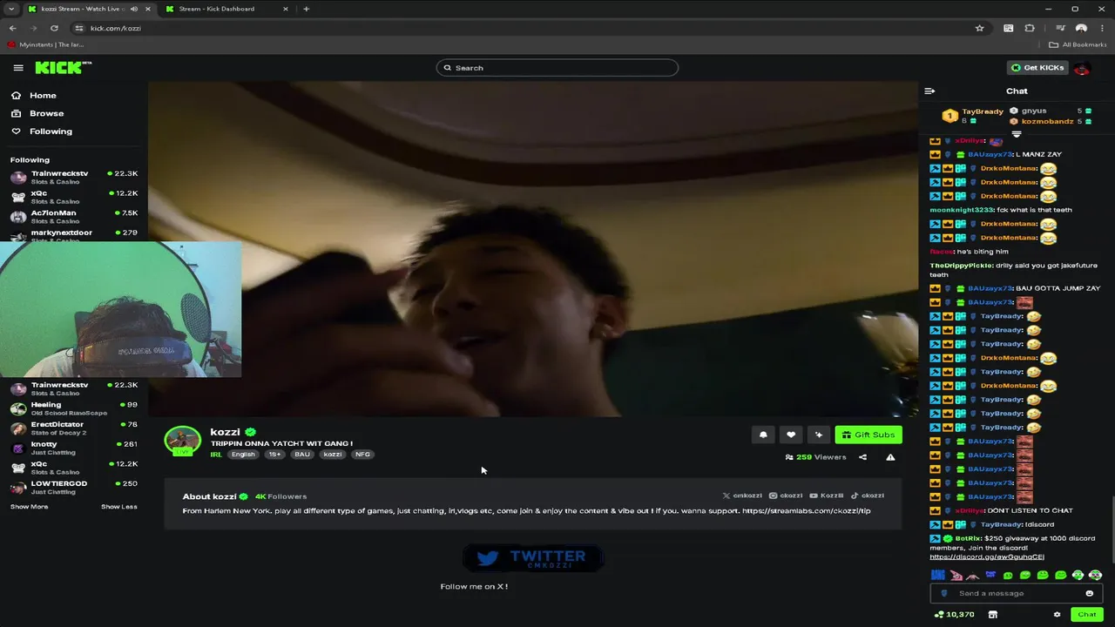Image resolution: width=1115 pixels, height=627 pixels.
Task: Follow kozzi with the heart icon
Action: 791,435
